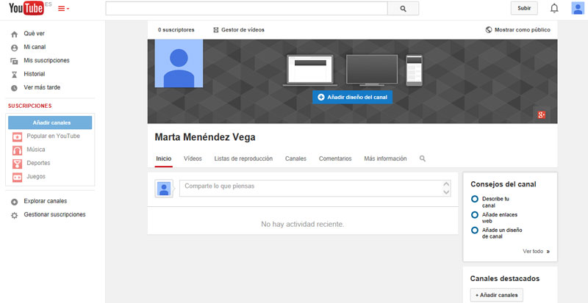Open Popular en YouTube channel
This screenshot has width=588, height=303.
53,136
